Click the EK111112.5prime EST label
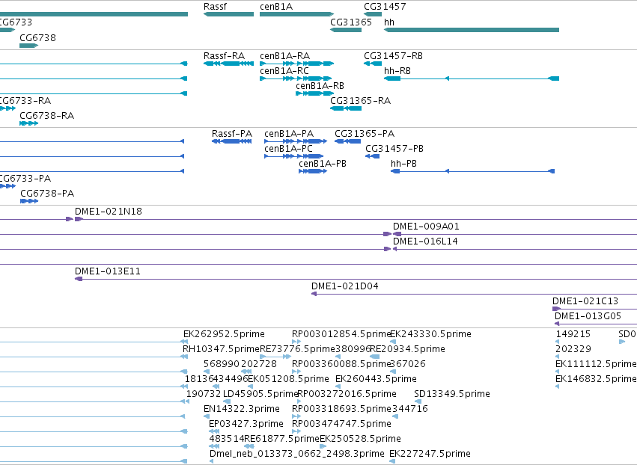Image resolution: width=637 pixels, height=465 pixels. tap(596, 364)
